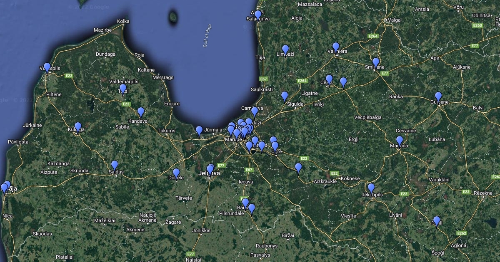Click the Kuldīga location marker
500x262 pixels.
pyautogui.click(x=78, y=127)
